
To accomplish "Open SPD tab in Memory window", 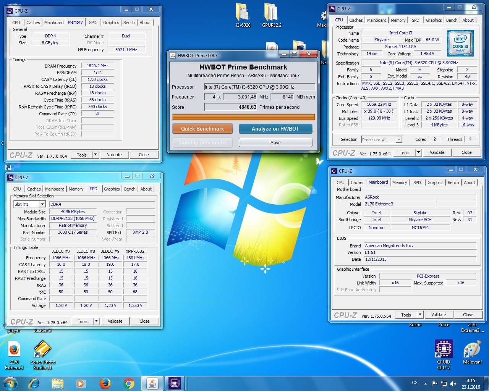I will pos(93,23).
